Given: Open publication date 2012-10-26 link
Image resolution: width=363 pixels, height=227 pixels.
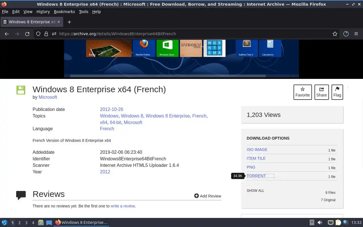Looking at the screenshot, I should (111, 109).
